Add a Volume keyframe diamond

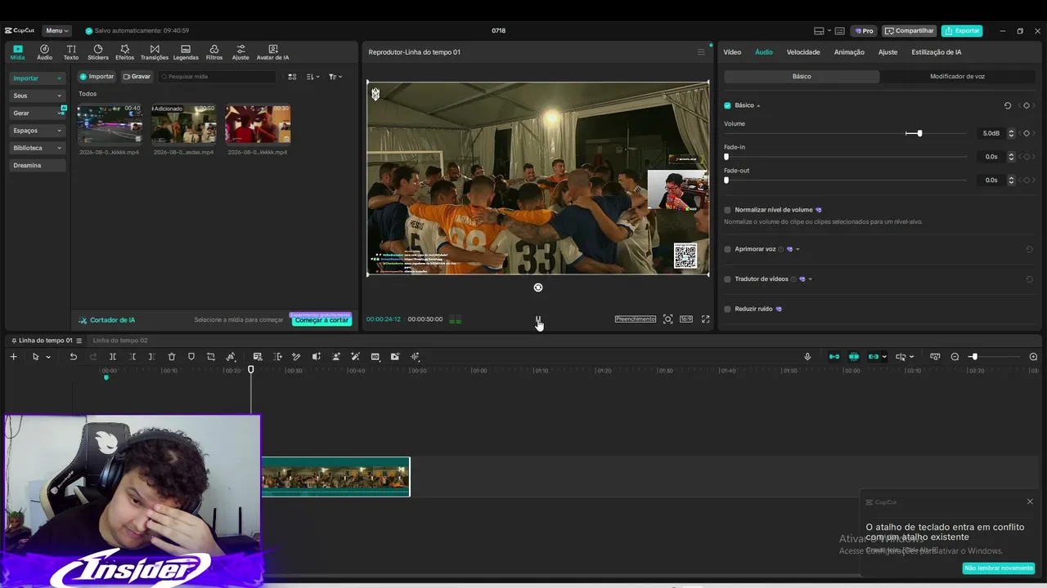point(1027,133)
